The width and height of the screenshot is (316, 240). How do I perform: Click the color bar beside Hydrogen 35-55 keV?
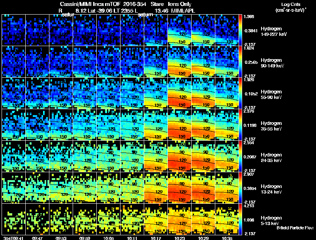[x=240, y=125]
